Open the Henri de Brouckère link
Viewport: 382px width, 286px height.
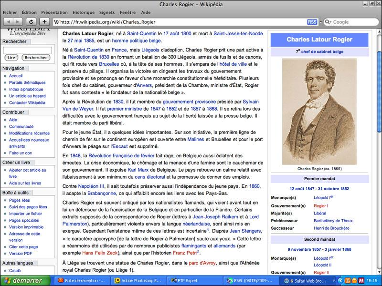point(331,228)
